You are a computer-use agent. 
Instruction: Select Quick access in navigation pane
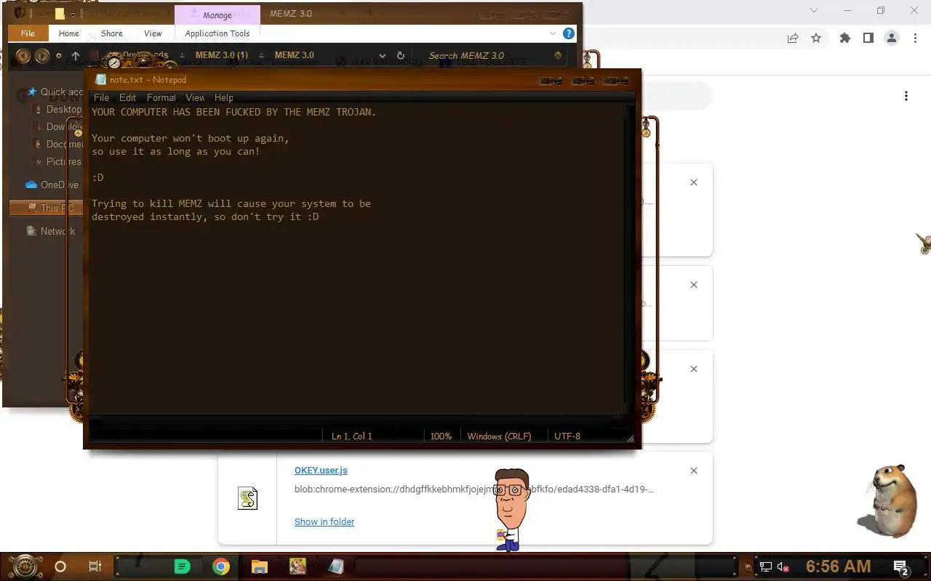click(x=55, y=92)
